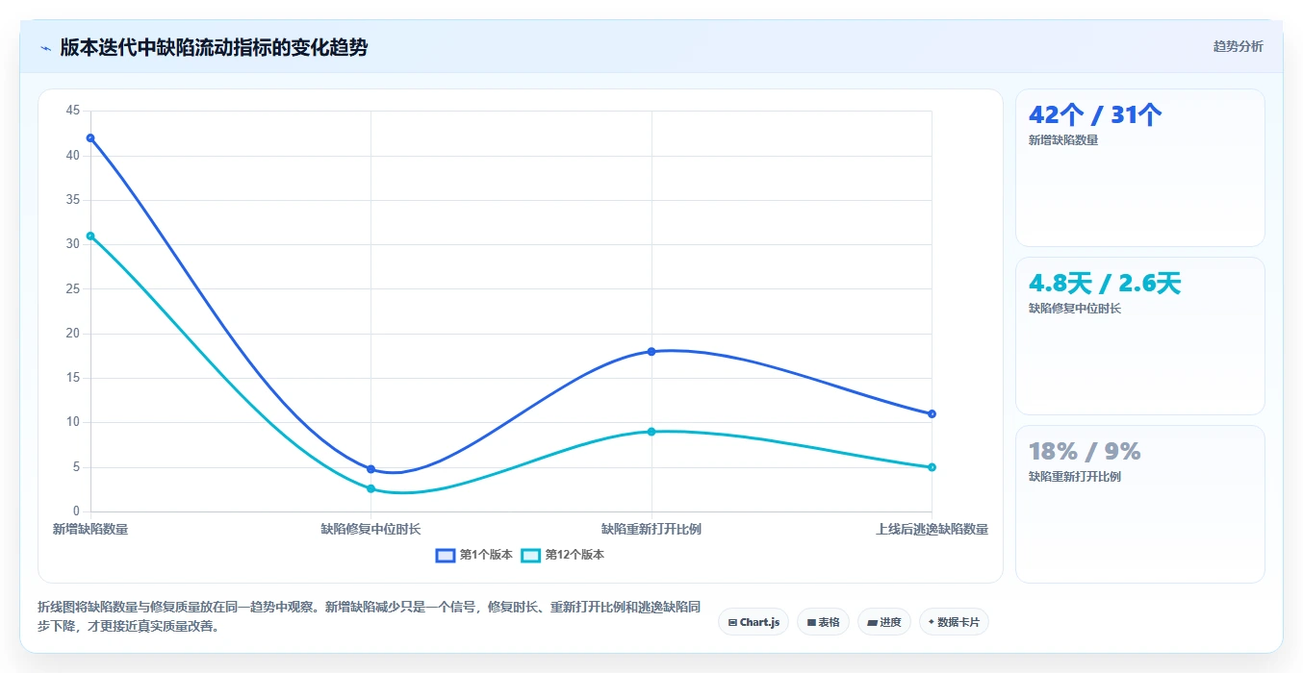Click the y-axis value 20

(73, 334)
